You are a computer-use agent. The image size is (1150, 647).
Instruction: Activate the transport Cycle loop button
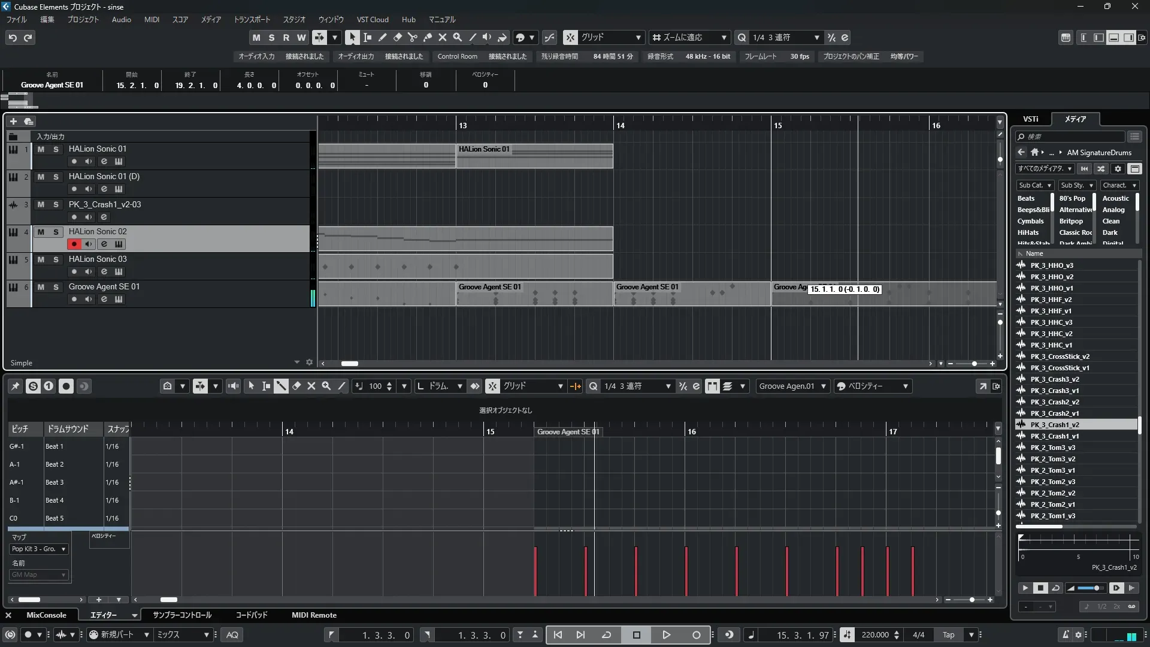pyautogui.click(x=606, y=635)
